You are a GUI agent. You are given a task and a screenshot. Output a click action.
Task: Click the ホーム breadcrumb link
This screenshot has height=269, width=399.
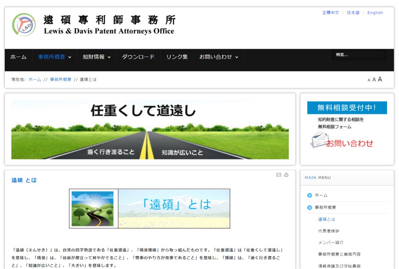tap(35, 80)
